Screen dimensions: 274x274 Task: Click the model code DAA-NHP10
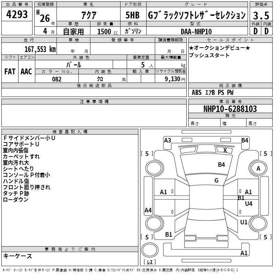coord(196,32)
